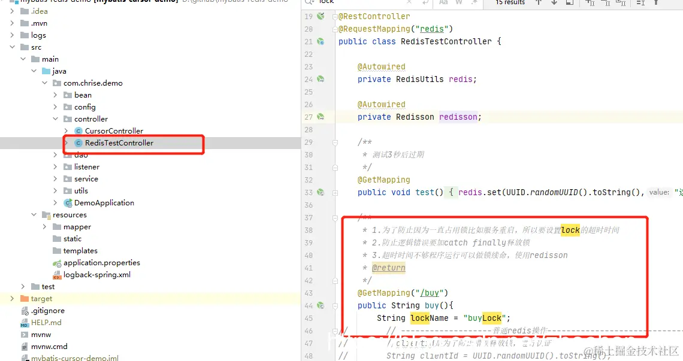683x361 pixels.
Task: Select CursorController in project tree
Action: tap(114, 131)
